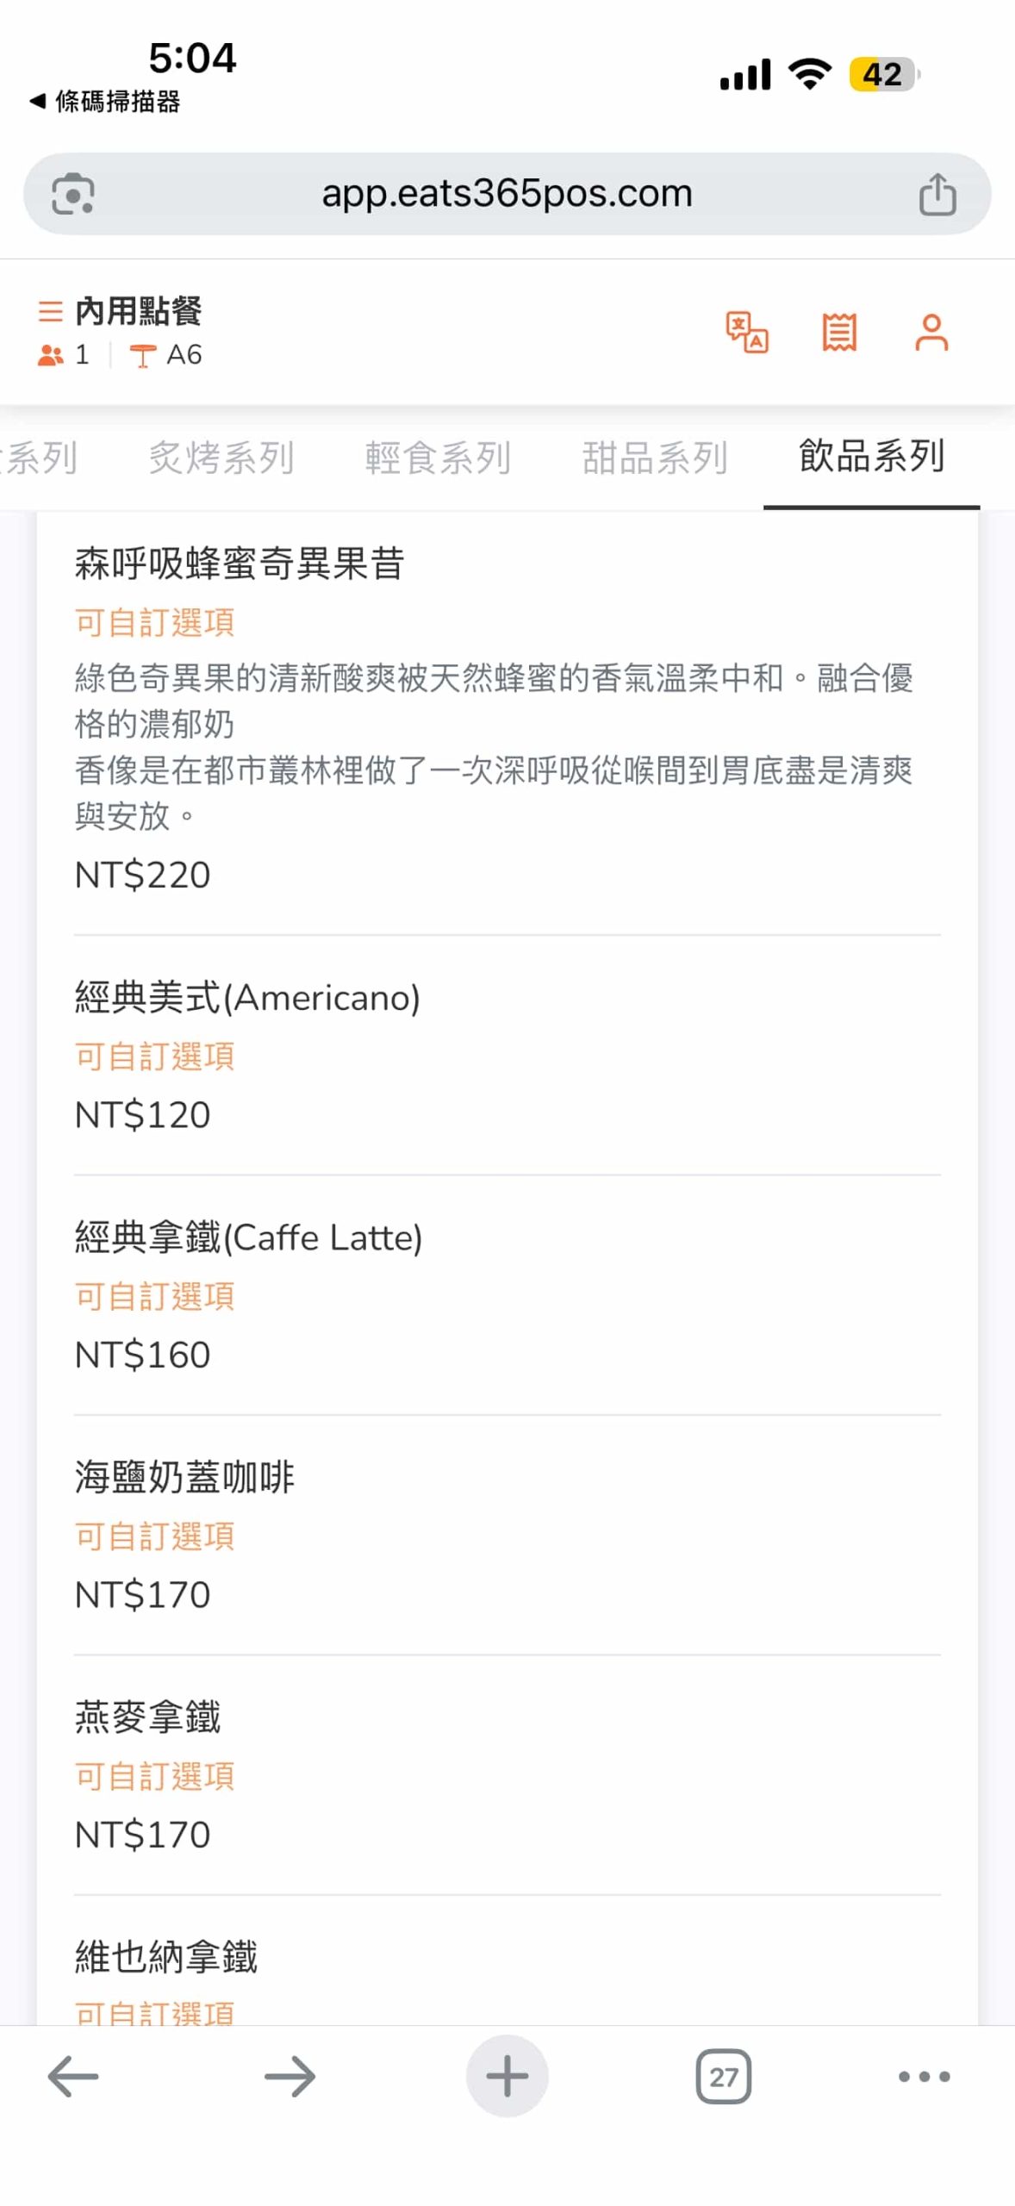Open a new tab with plus button

(507, 2077)
